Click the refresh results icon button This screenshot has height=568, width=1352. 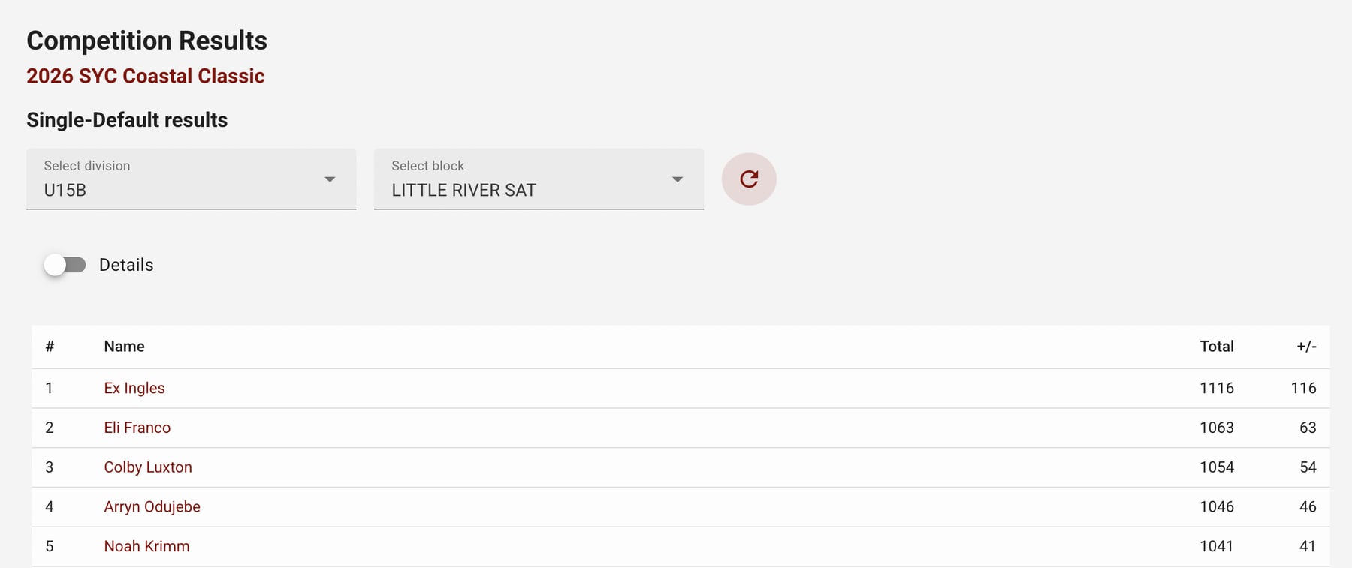pos(749,179)
